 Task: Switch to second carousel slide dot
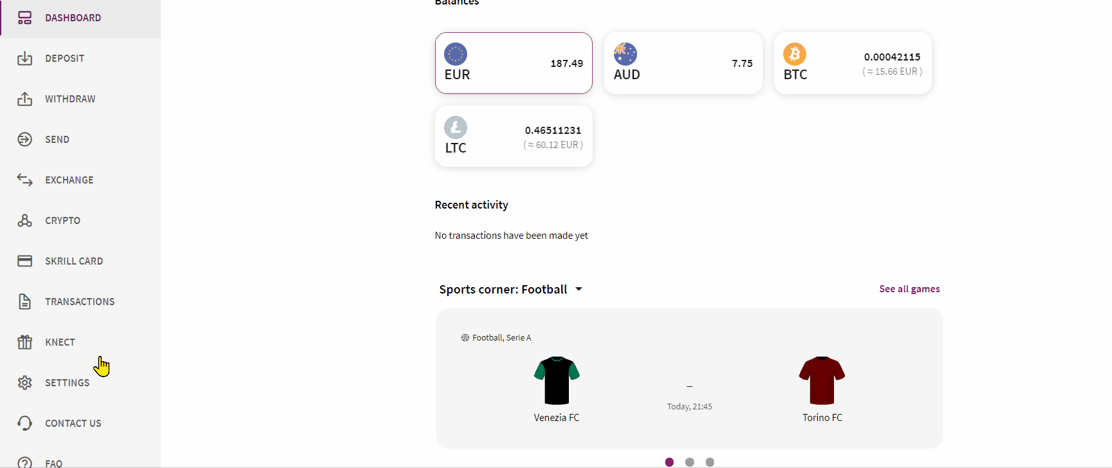pos(690,462)
